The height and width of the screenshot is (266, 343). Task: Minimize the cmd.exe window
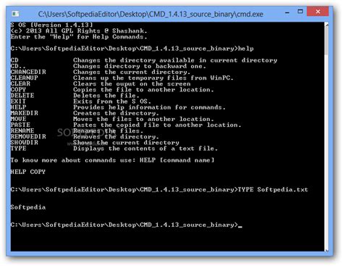(x=287, y=12)
